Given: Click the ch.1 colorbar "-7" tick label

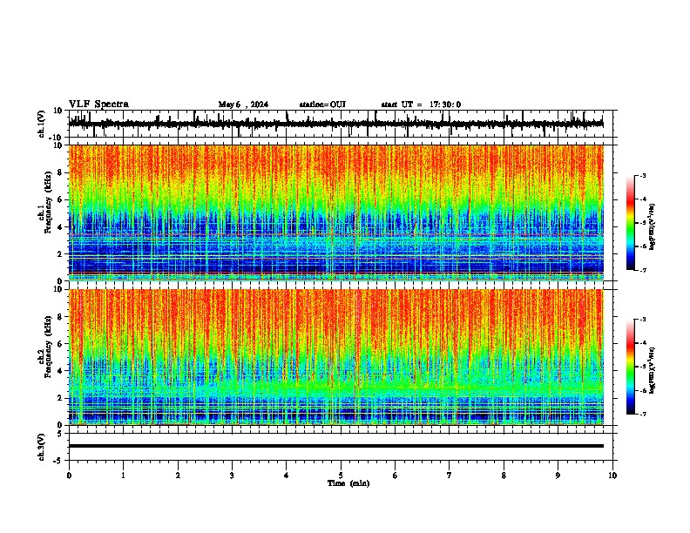Looking at the screenshot, I should [x=643, y=270].
